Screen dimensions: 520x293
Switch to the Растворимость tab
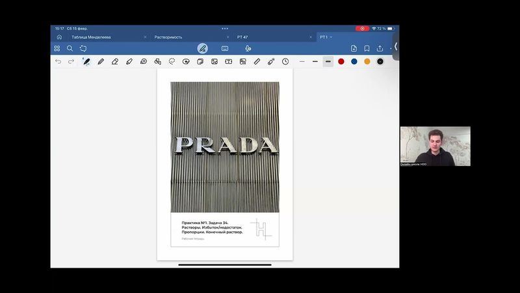coord(168,37)
